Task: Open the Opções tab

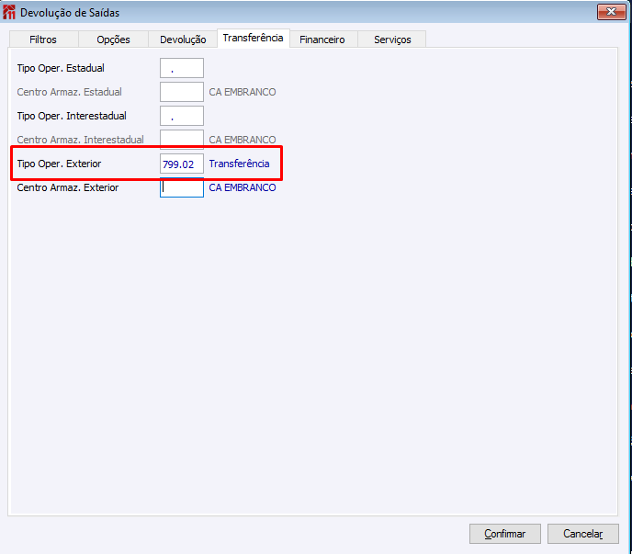Action: pos(113,40)
